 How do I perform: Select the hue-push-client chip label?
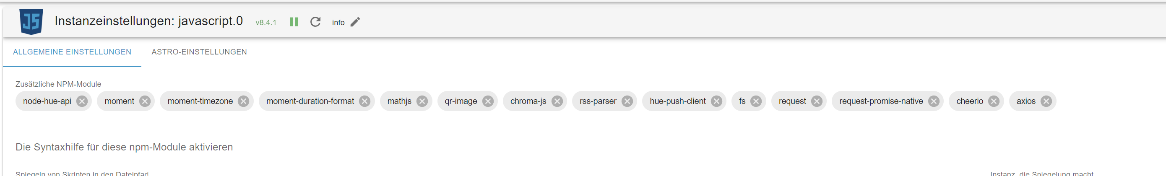[x=678, y=101]
